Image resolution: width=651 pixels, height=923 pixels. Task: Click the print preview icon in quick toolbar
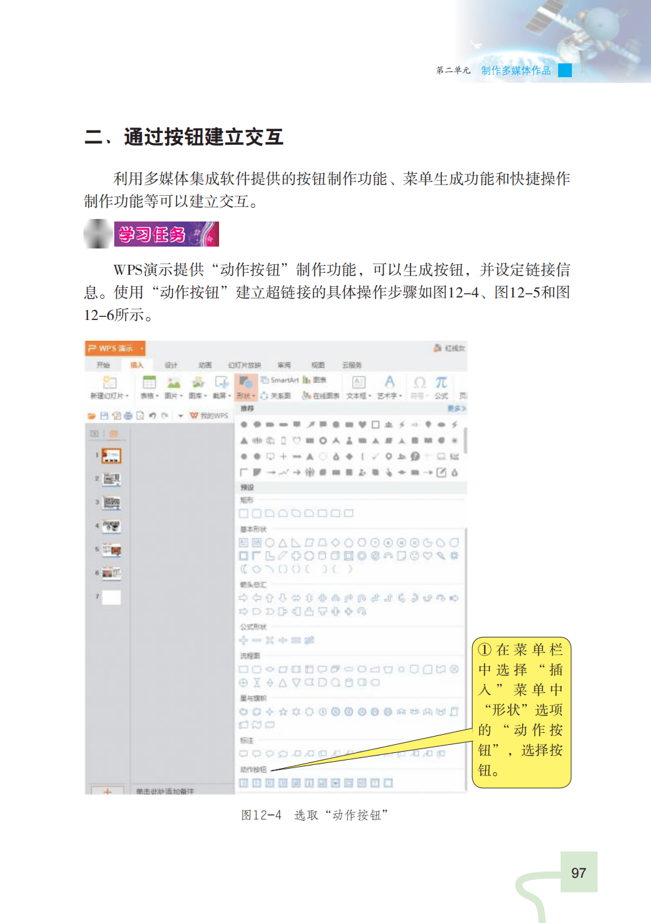(140, 415)
